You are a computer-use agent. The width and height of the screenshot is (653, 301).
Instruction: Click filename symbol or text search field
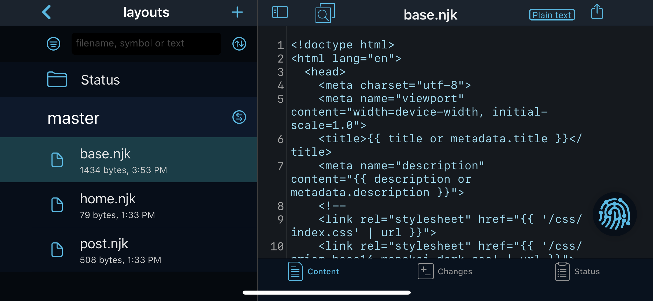(x=146, y=43)
